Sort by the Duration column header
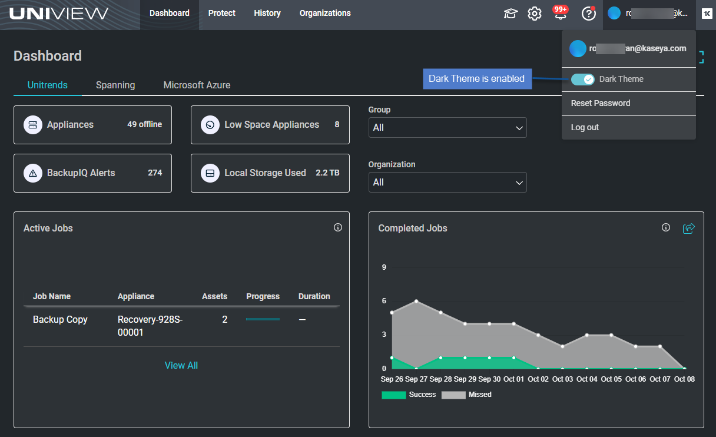This screenshot has width=716, height=437. pyautogui.click(x=314, y=297)
